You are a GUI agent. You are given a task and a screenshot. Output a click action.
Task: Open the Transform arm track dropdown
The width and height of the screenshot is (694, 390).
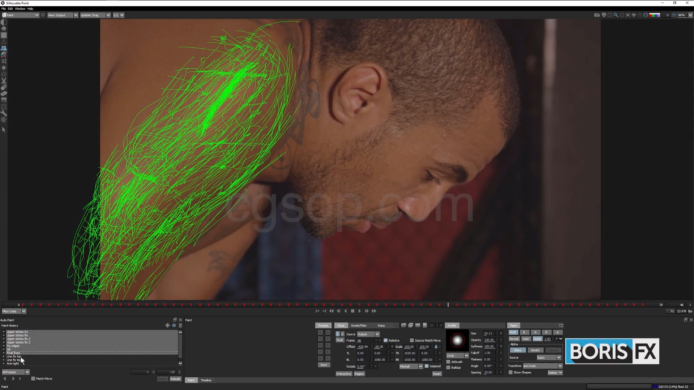(x=560, y=366)
